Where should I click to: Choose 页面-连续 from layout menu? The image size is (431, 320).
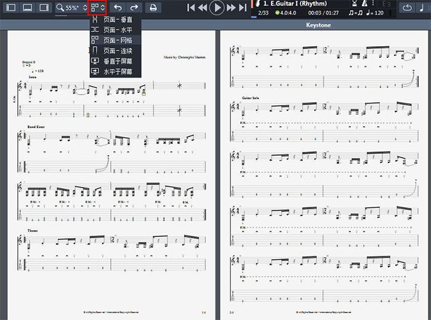pyautogui.click(x=117, y=51)
